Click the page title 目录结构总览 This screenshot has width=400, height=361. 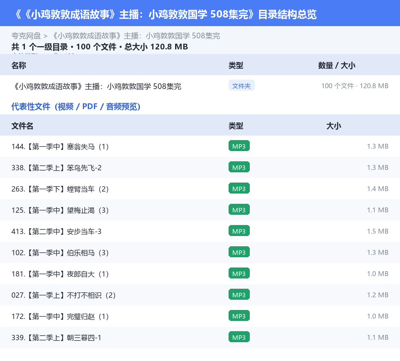tap(287, 14)
